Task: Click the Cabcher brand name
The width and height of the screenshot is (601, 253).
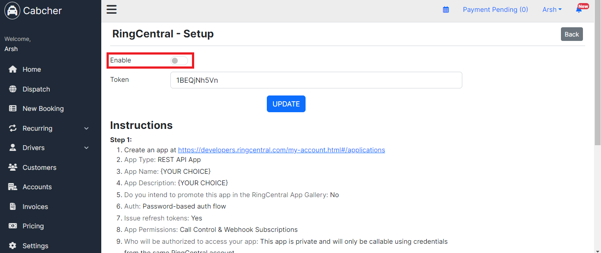Action: [x=42, y=11]
